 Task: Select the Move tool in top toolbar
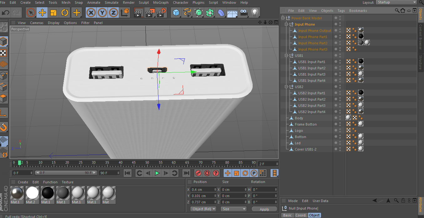click(x=42, y=13)
